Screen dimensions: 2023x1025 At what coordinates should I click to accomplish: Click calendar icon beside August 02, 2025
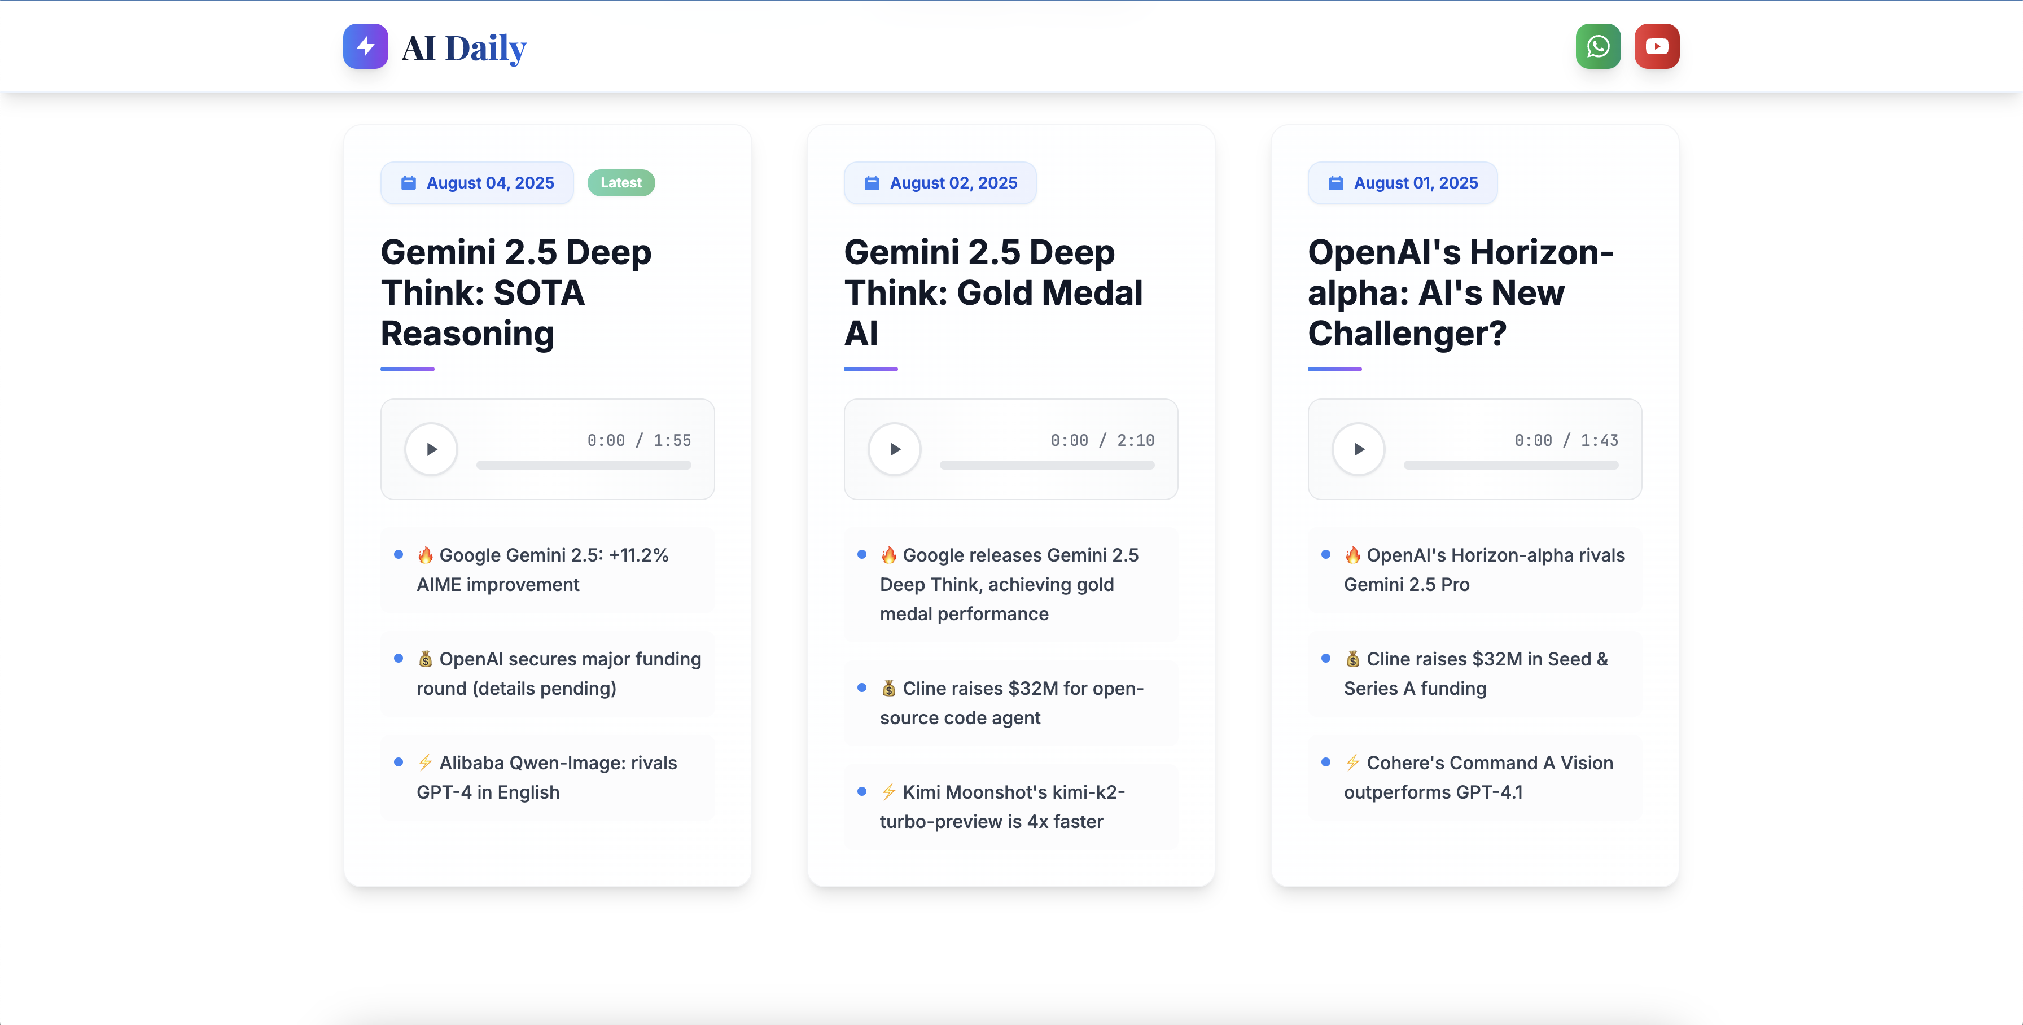pyautogui.click(x=872, y=183)
